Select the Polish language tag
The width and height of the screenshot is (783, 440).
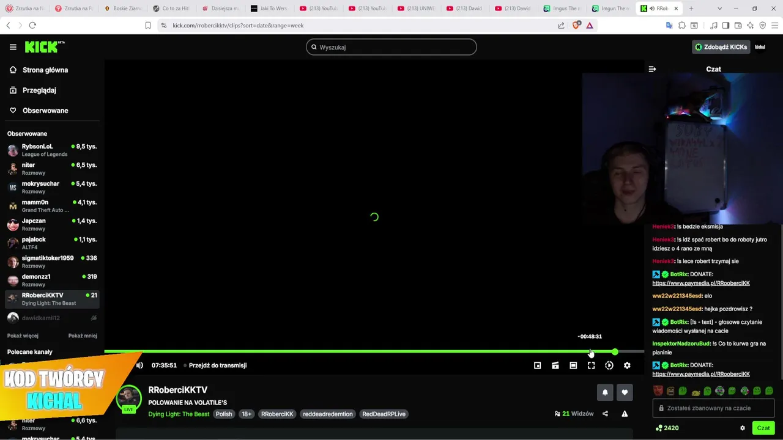pos(224,414)
